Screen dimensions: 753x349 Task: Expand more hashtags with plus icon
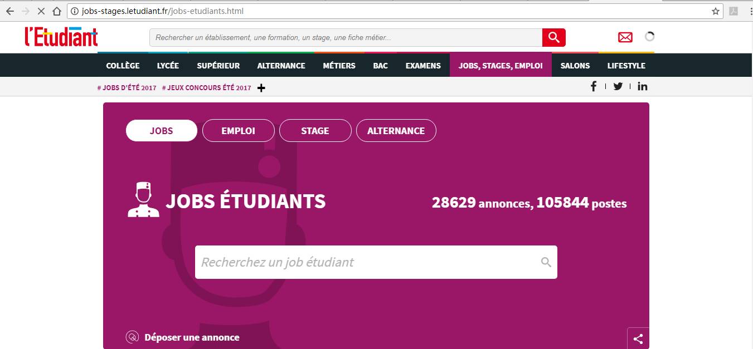pos(261,88)
